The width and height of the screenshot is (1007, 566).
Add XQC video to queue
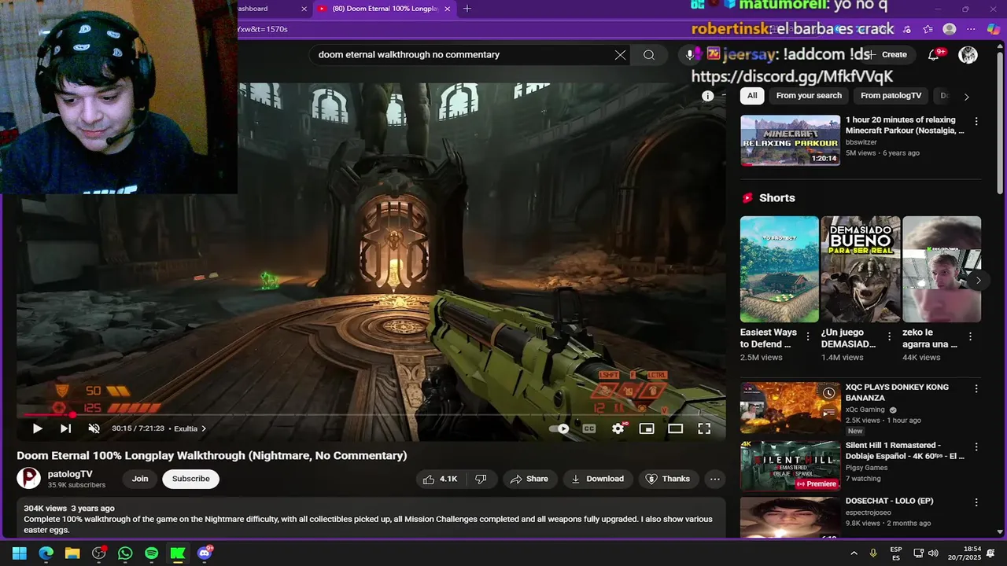[x=828, y=412]
